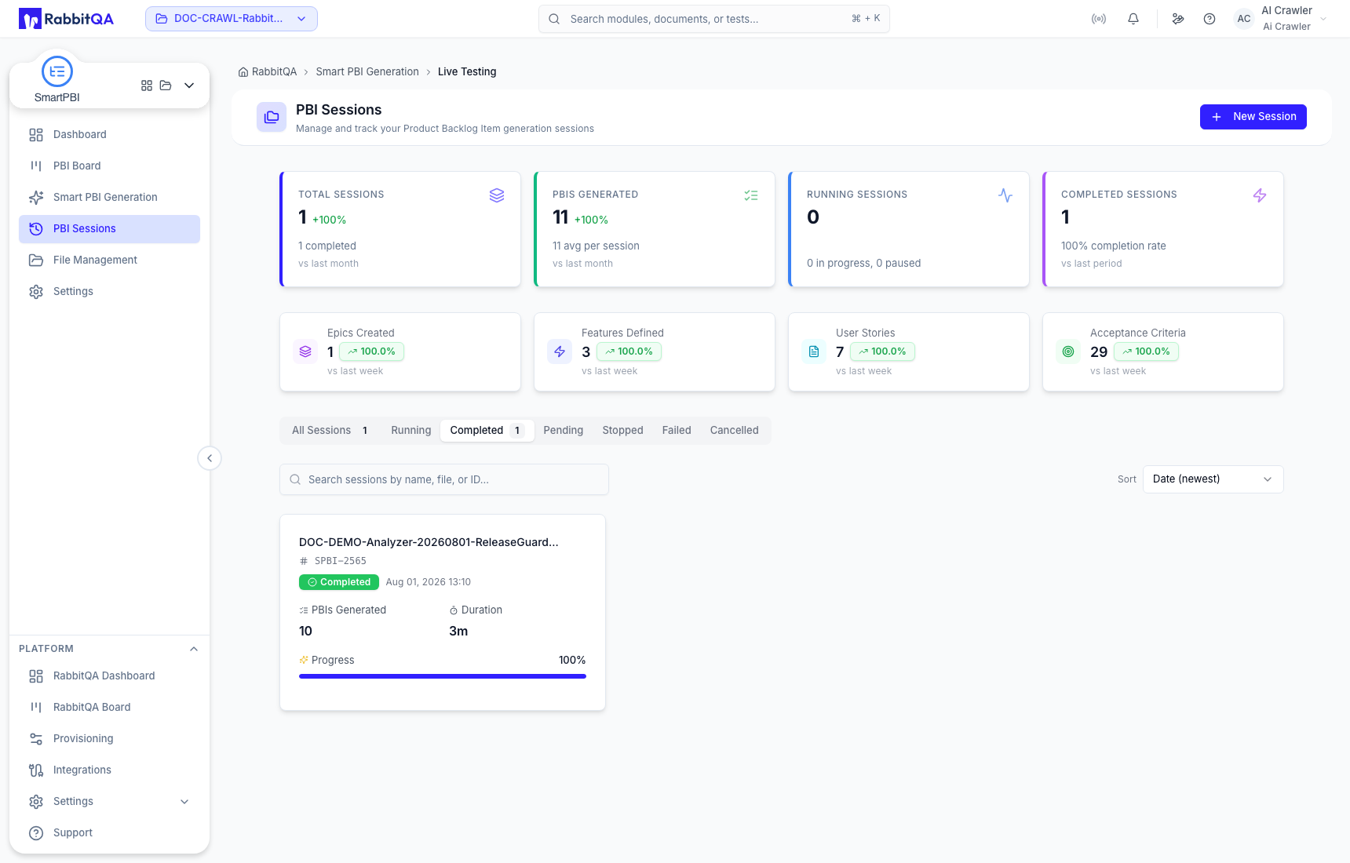Open Support
1350x863 pixels.
pyautogui.click(x=110, y=833)
